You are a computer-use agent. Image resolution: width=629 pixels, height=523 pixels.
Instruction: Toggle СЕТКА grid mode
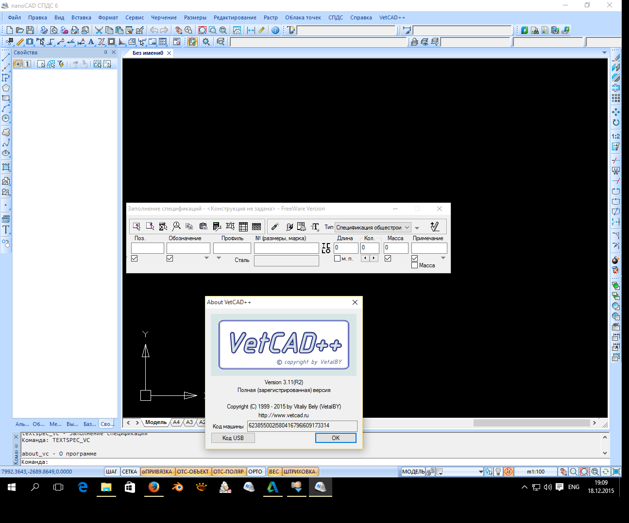130,472
